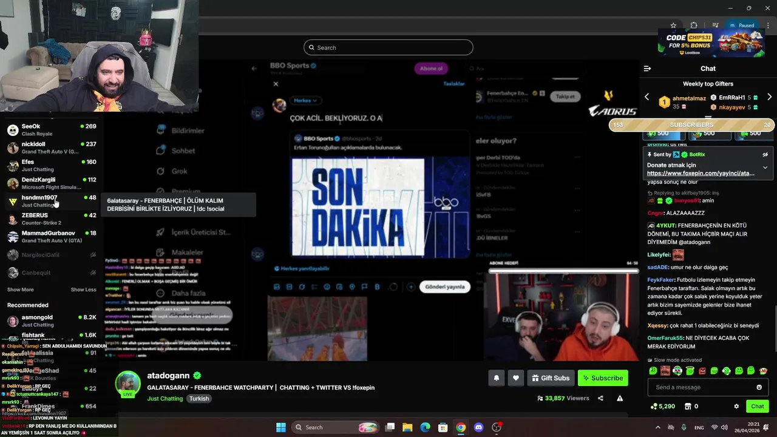
Task: Toggle notification bell for atadogann
Action: click(496, 378)
